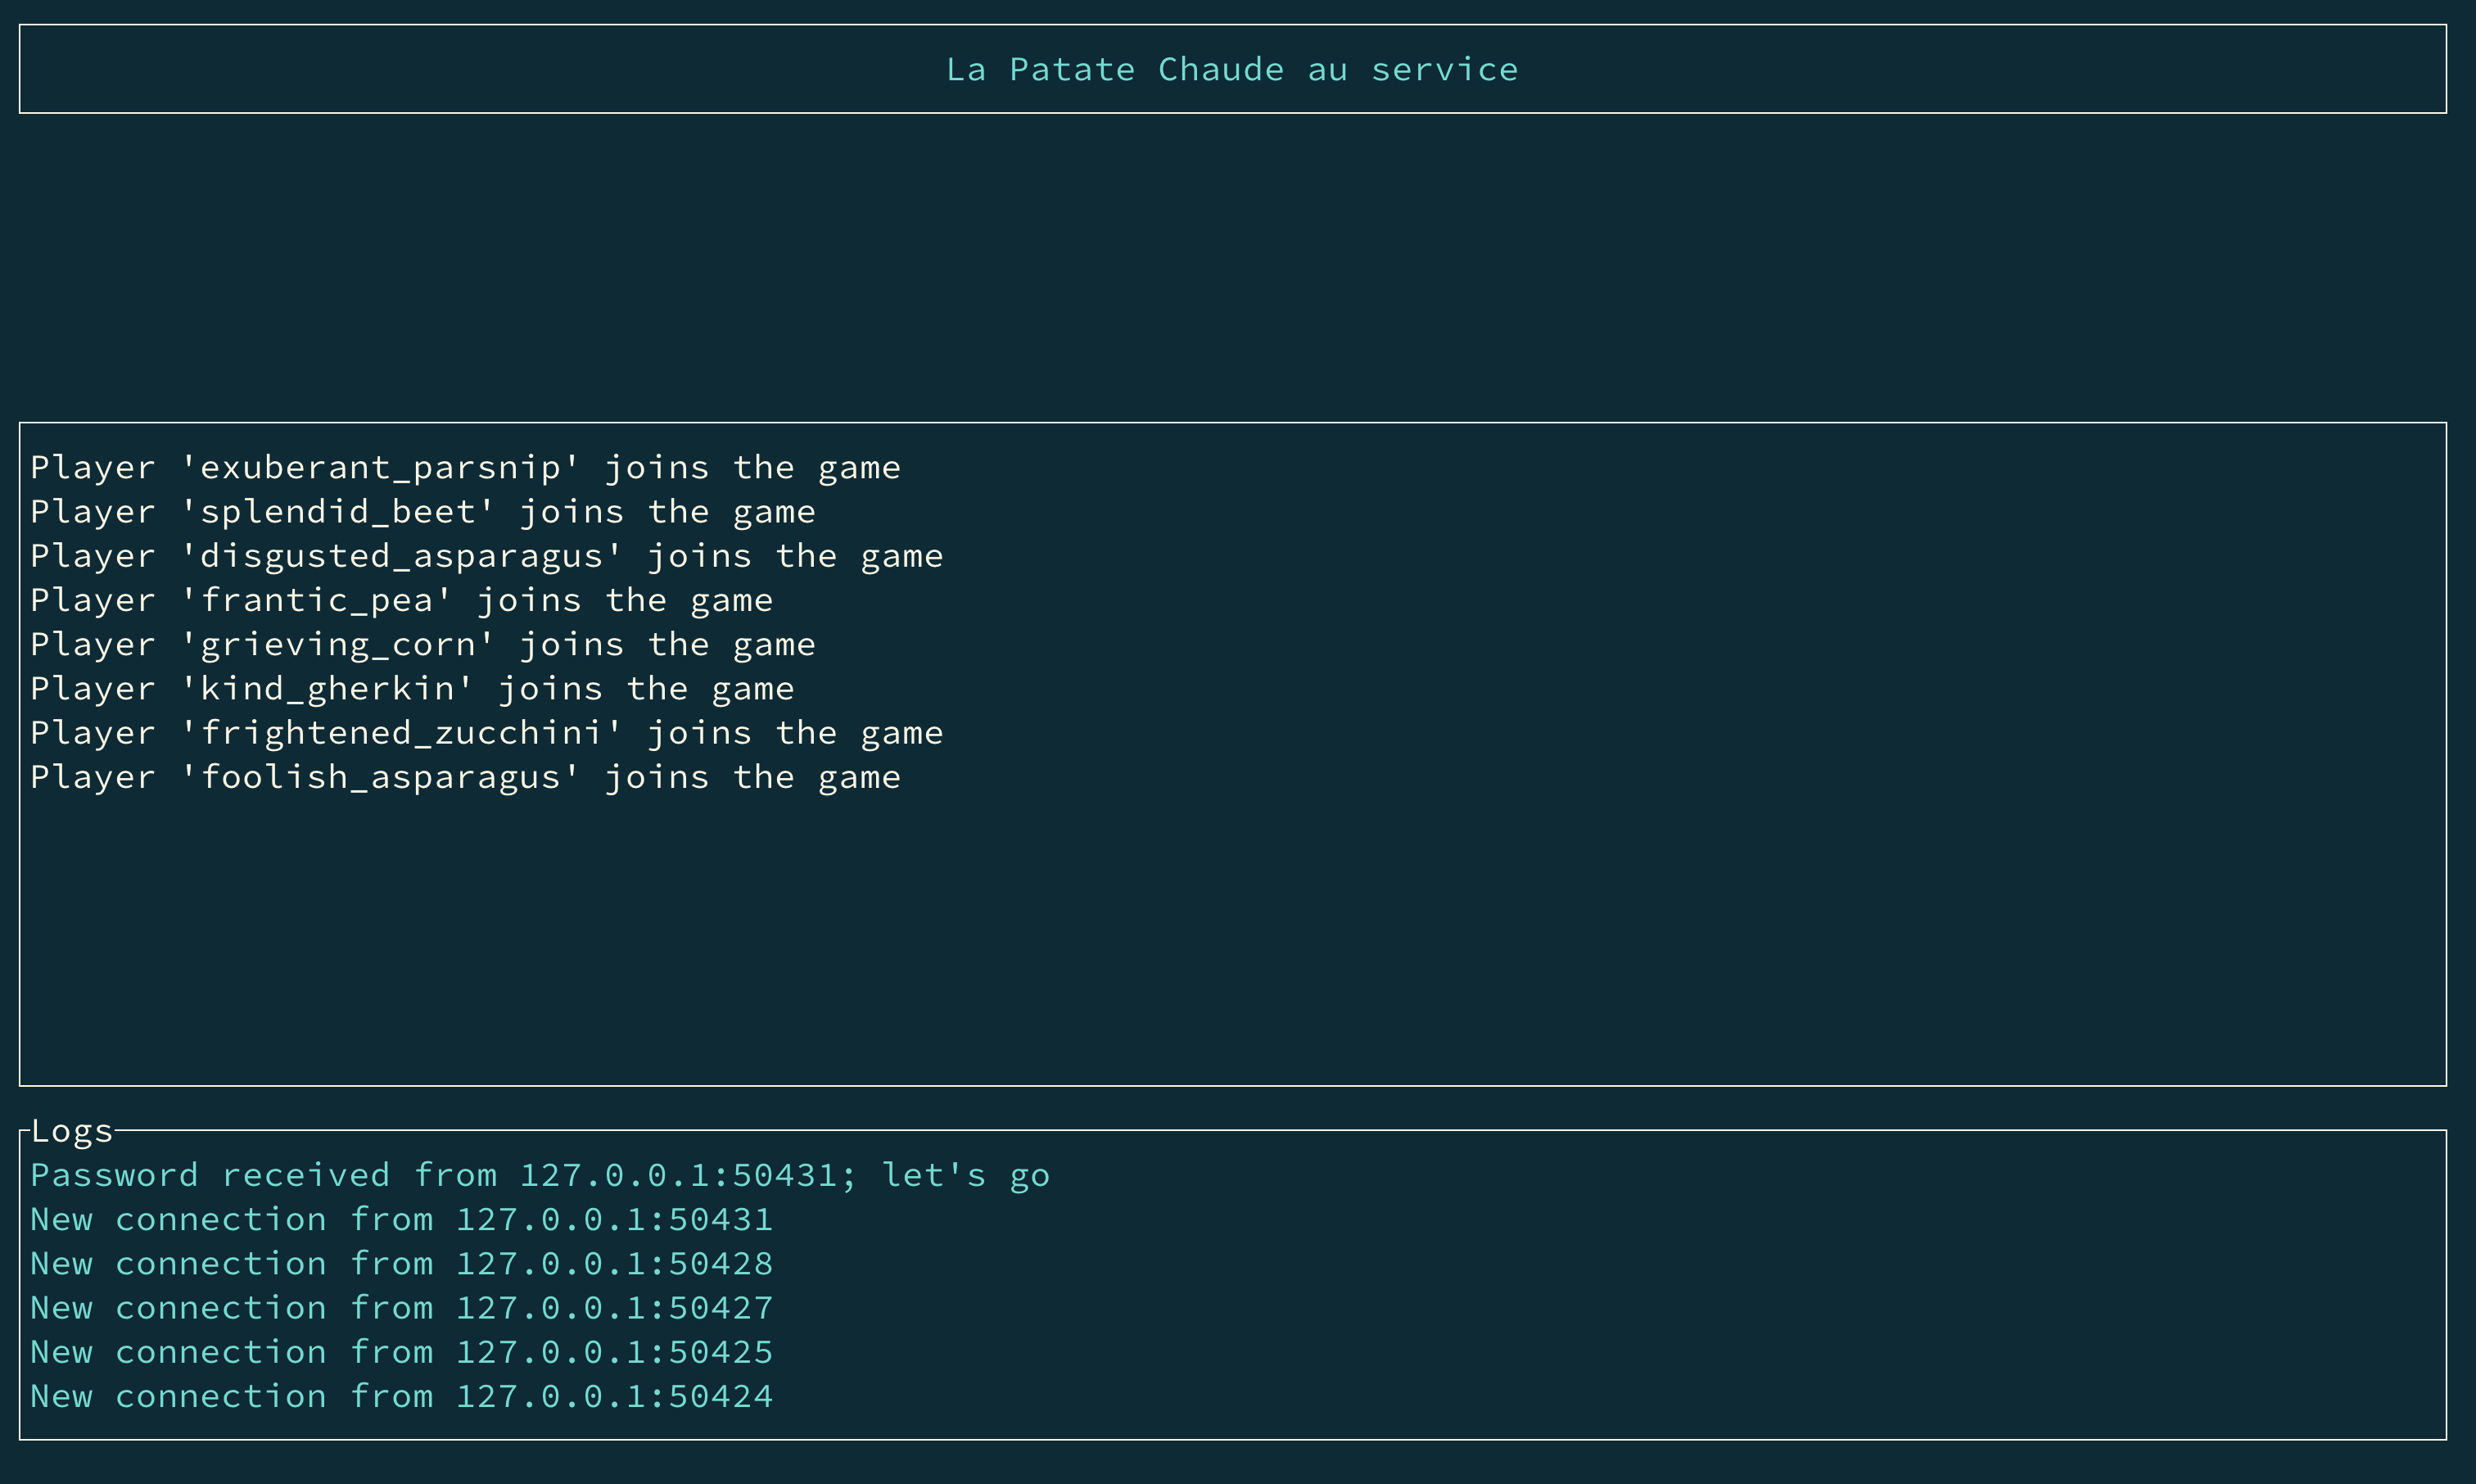
Task: Click the empty area between title and players
Action: tap(1231, 268)
